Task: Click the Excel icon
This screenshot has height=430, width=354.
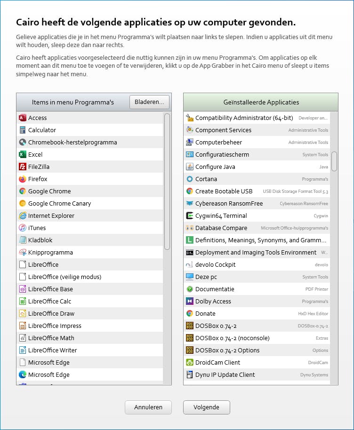Action: coord(23,154)
